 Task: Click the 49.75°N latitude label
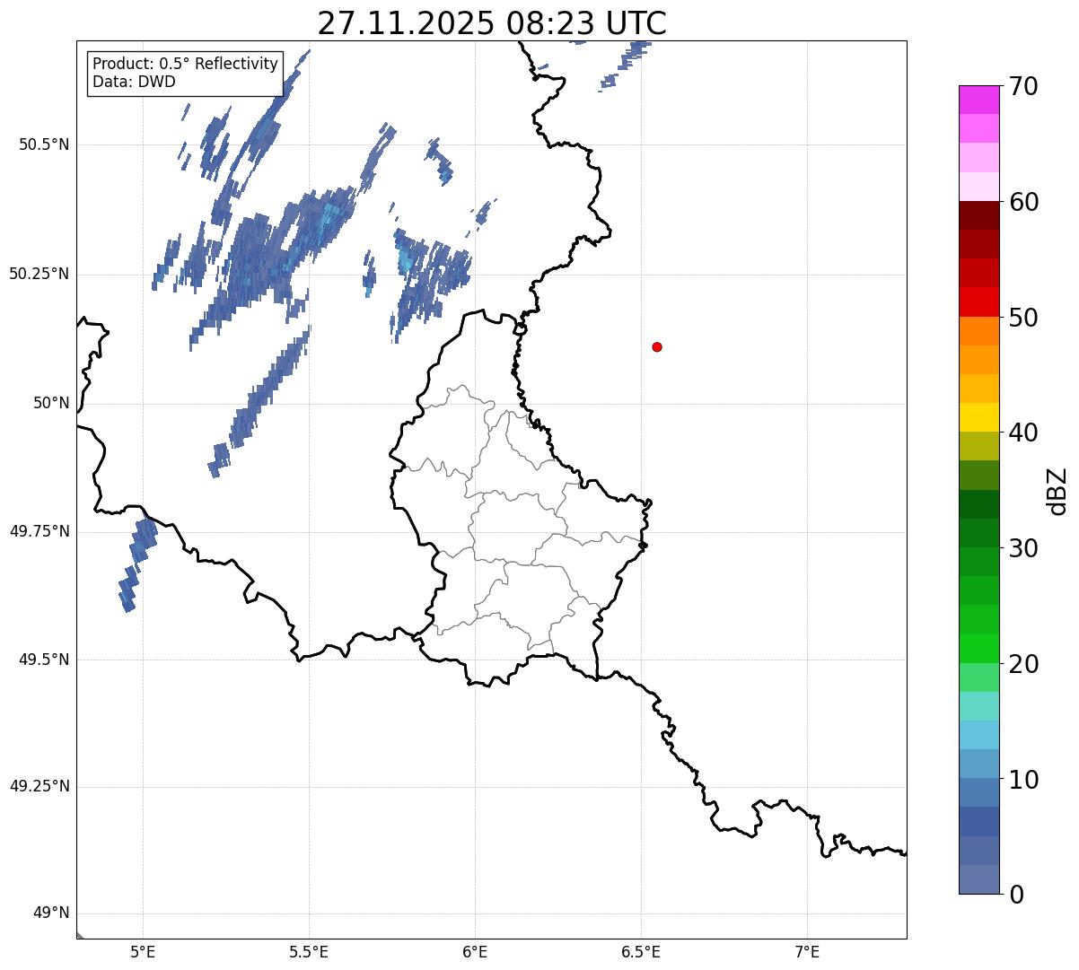click(x=39, y=531)
